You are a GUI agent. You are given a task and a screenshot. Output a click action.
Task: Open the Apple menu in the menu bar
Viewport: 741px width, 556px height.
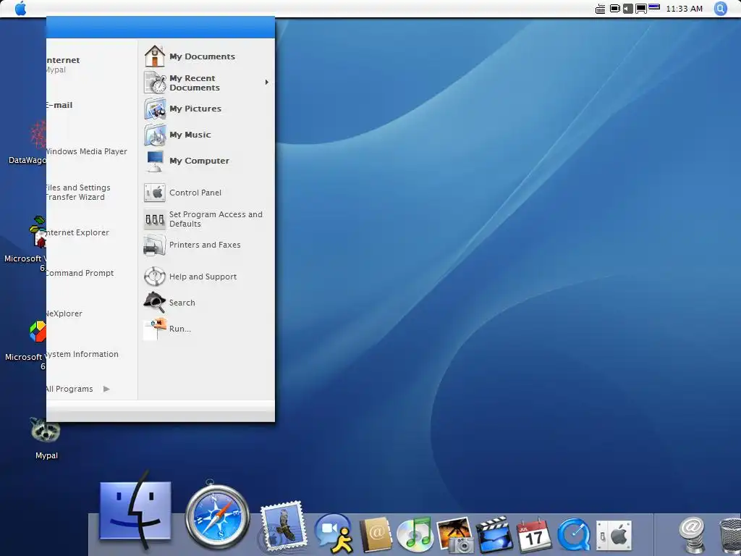(x=21, y=9)
